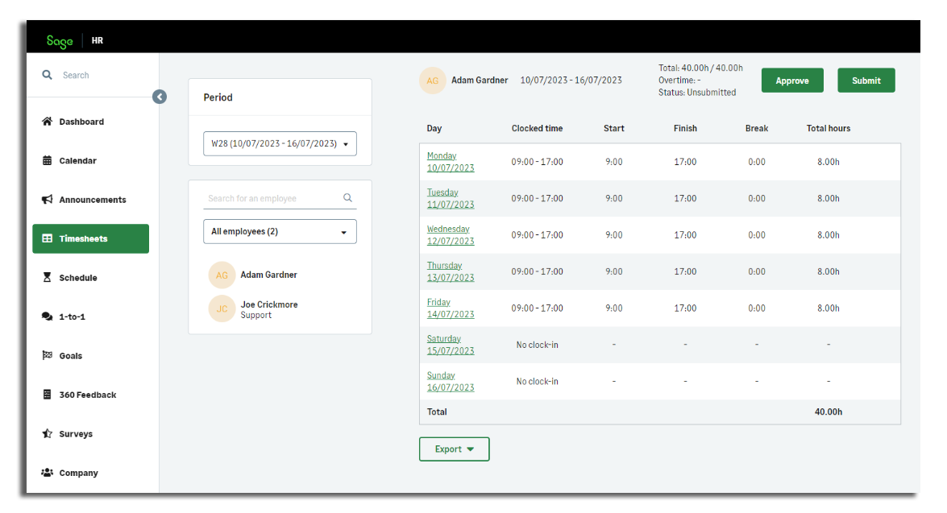Click the 40.00h total hours value
This screenshot has width=947, height=513.
(x=828, y=412)
